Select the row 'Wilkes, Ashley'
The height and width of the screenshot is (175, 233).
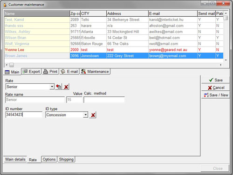114,32
